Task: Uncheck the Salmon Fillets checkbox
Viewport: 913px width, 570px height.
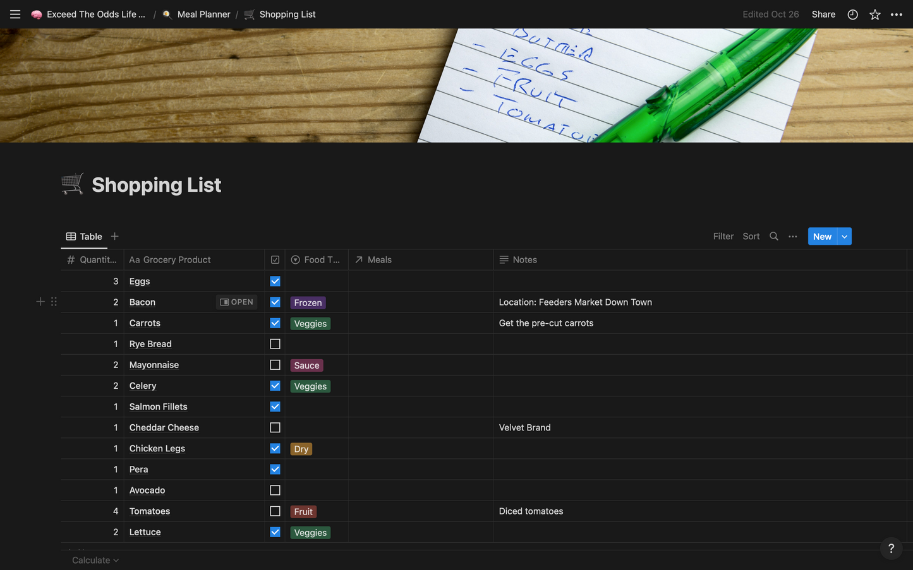Action: pos(275,407)
